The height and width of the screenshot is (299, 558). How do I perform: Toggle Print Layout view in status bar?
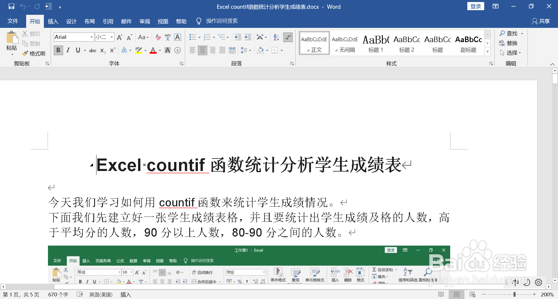457,294
